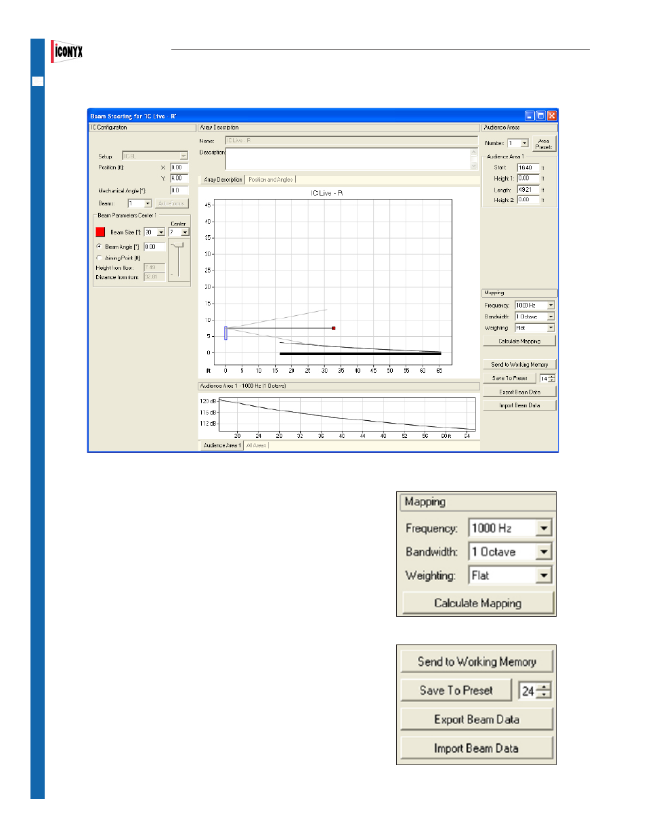Click the vertical beam angle slider handle
The image size is (646, 837).
coord(178,245)
